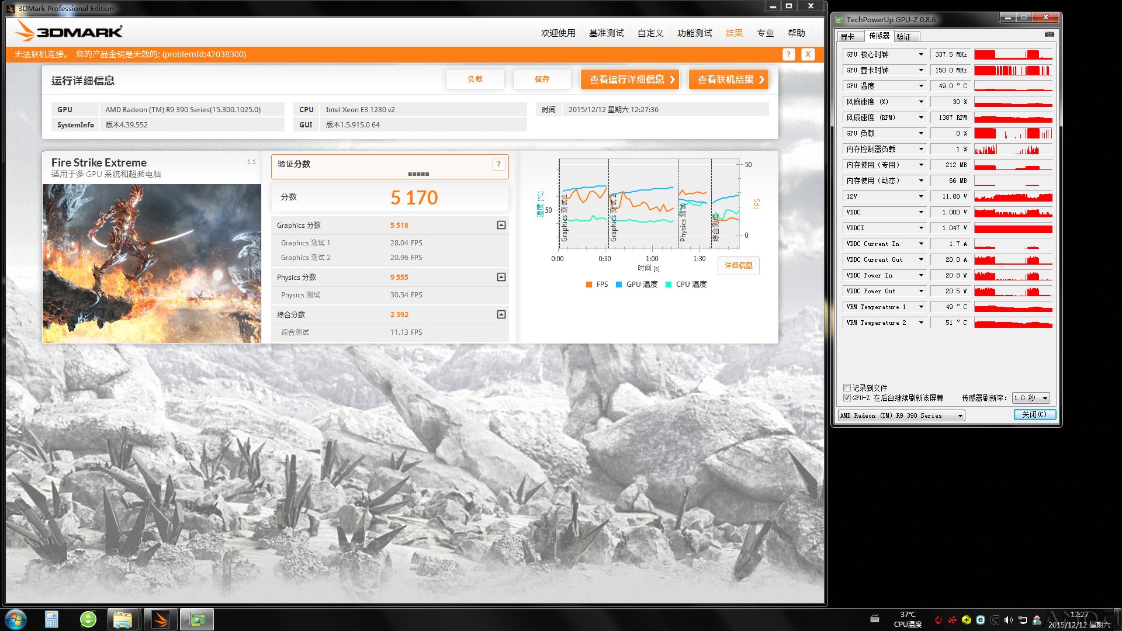This screenshot has width=1122, height=631.
Task: Click the 详细信息 button under chart
Action: (x=739, y=266)
